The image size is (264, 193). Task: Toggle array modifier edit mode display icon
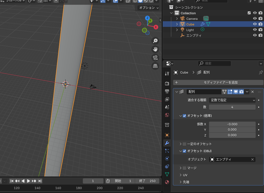tap(230, 92)
